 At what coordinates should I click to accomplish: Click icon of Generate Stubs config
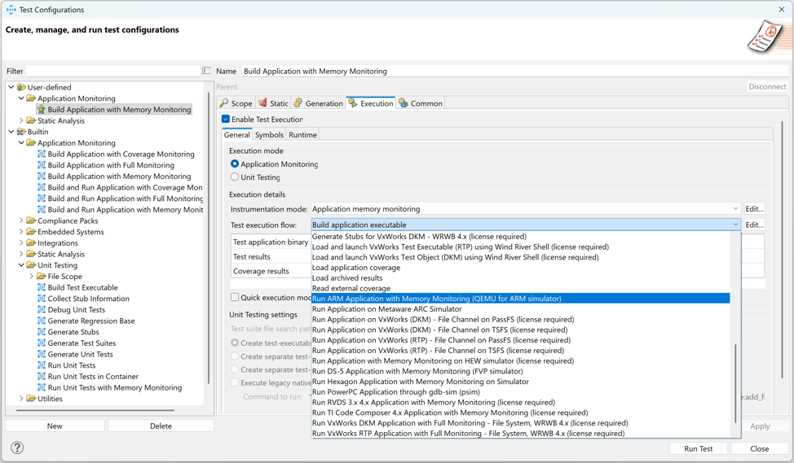(x=42, y=332)
